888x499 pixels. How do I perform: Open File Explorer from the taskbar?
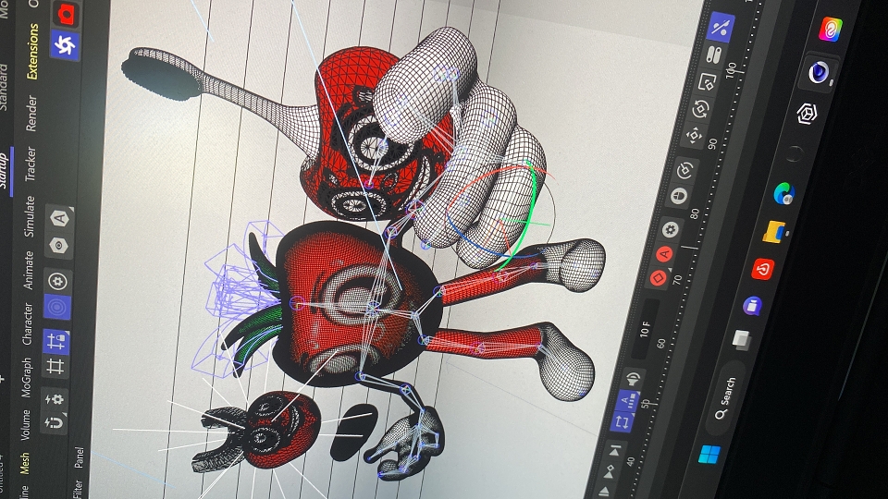tap(773, 231)
